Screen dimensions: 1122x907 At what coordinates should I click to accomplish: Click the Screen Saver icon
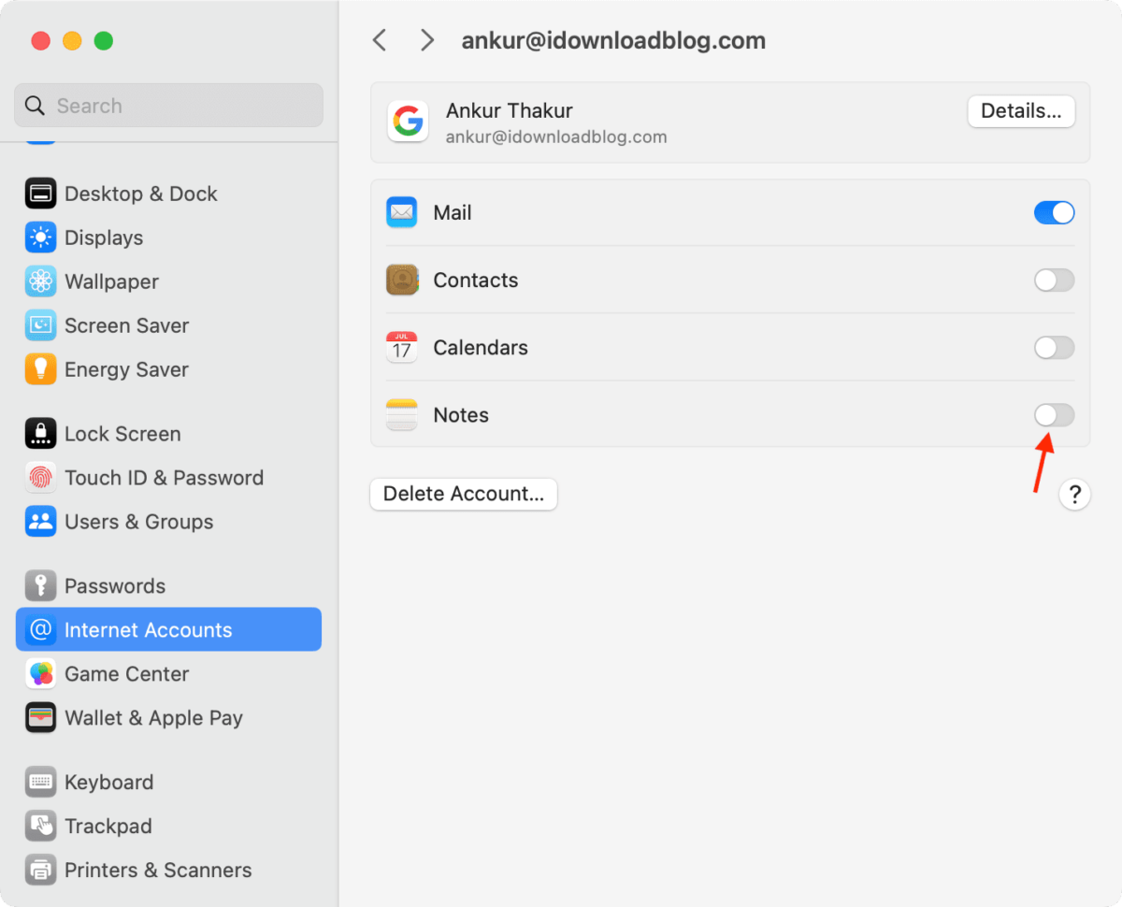tap(40, 325)
